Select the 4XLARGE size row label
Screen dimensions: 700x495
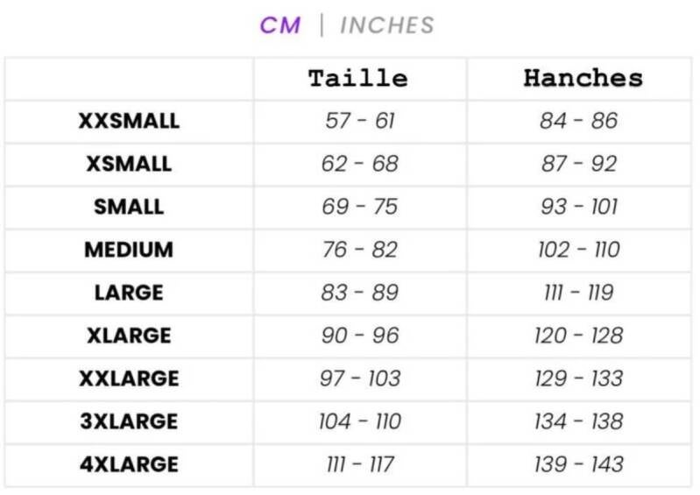tap(129, 464)
